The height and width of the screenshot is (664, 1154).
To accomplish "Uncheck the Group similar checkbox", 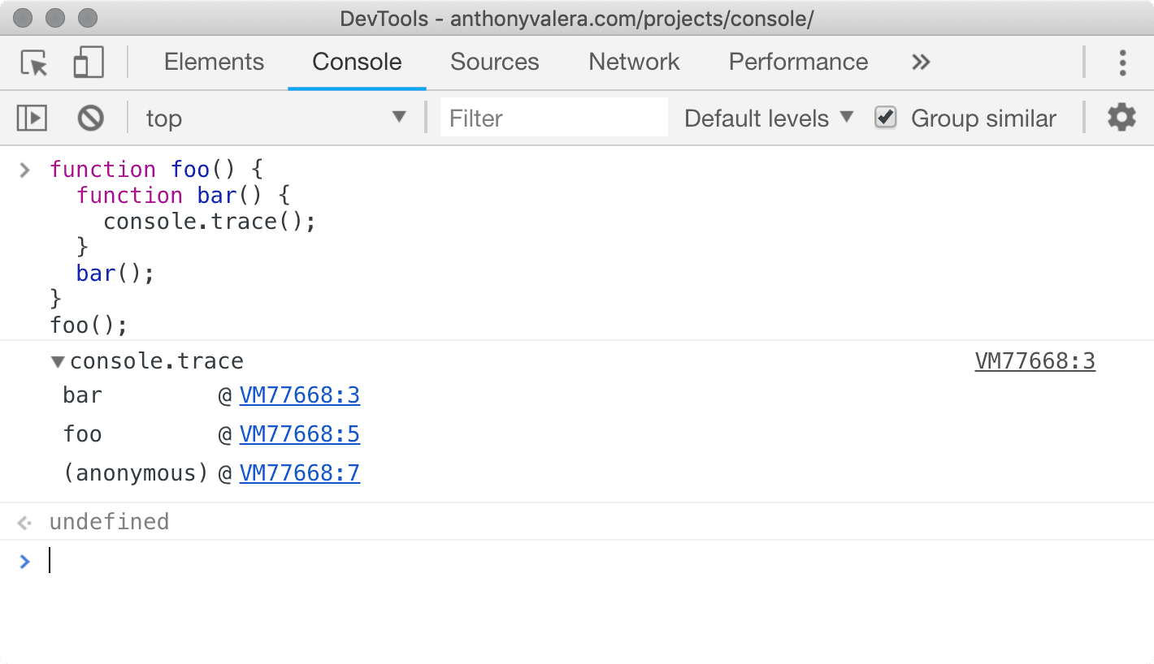I will point(885,117).
